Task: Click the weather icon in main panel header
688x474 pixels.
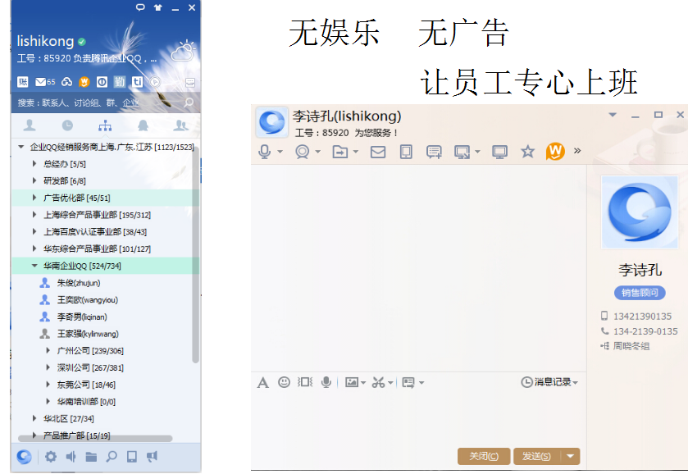Action: 184,51
